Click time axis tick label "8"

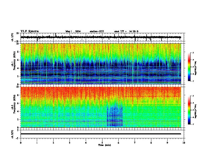coord(151,143)
